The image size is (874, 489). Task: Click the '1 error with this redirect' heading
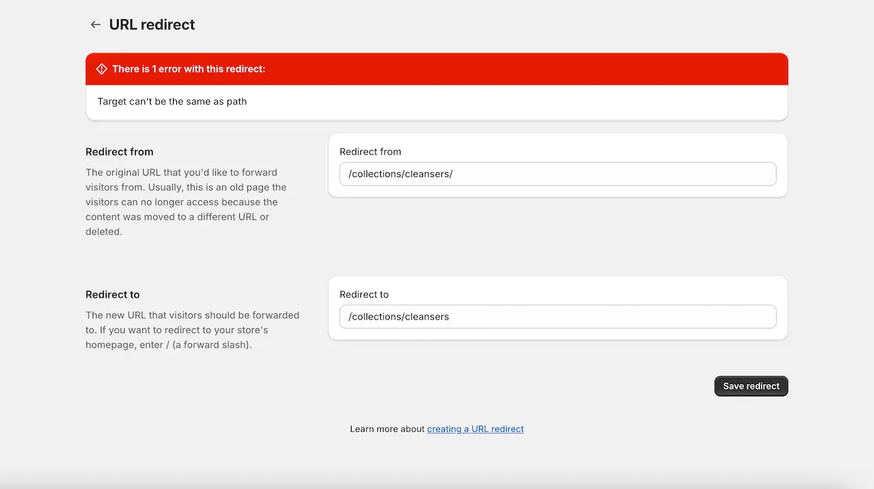click(189, 69)
